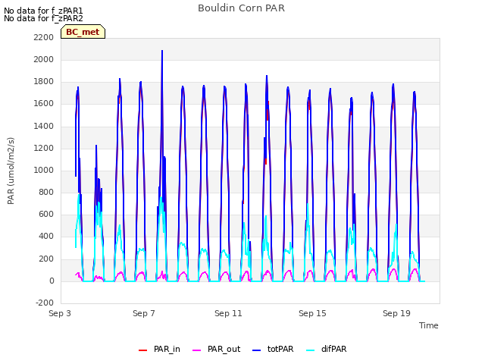Click the 800 y-axis tick label
The height and width of the screenshot is (364, 485).
(46, 192)
